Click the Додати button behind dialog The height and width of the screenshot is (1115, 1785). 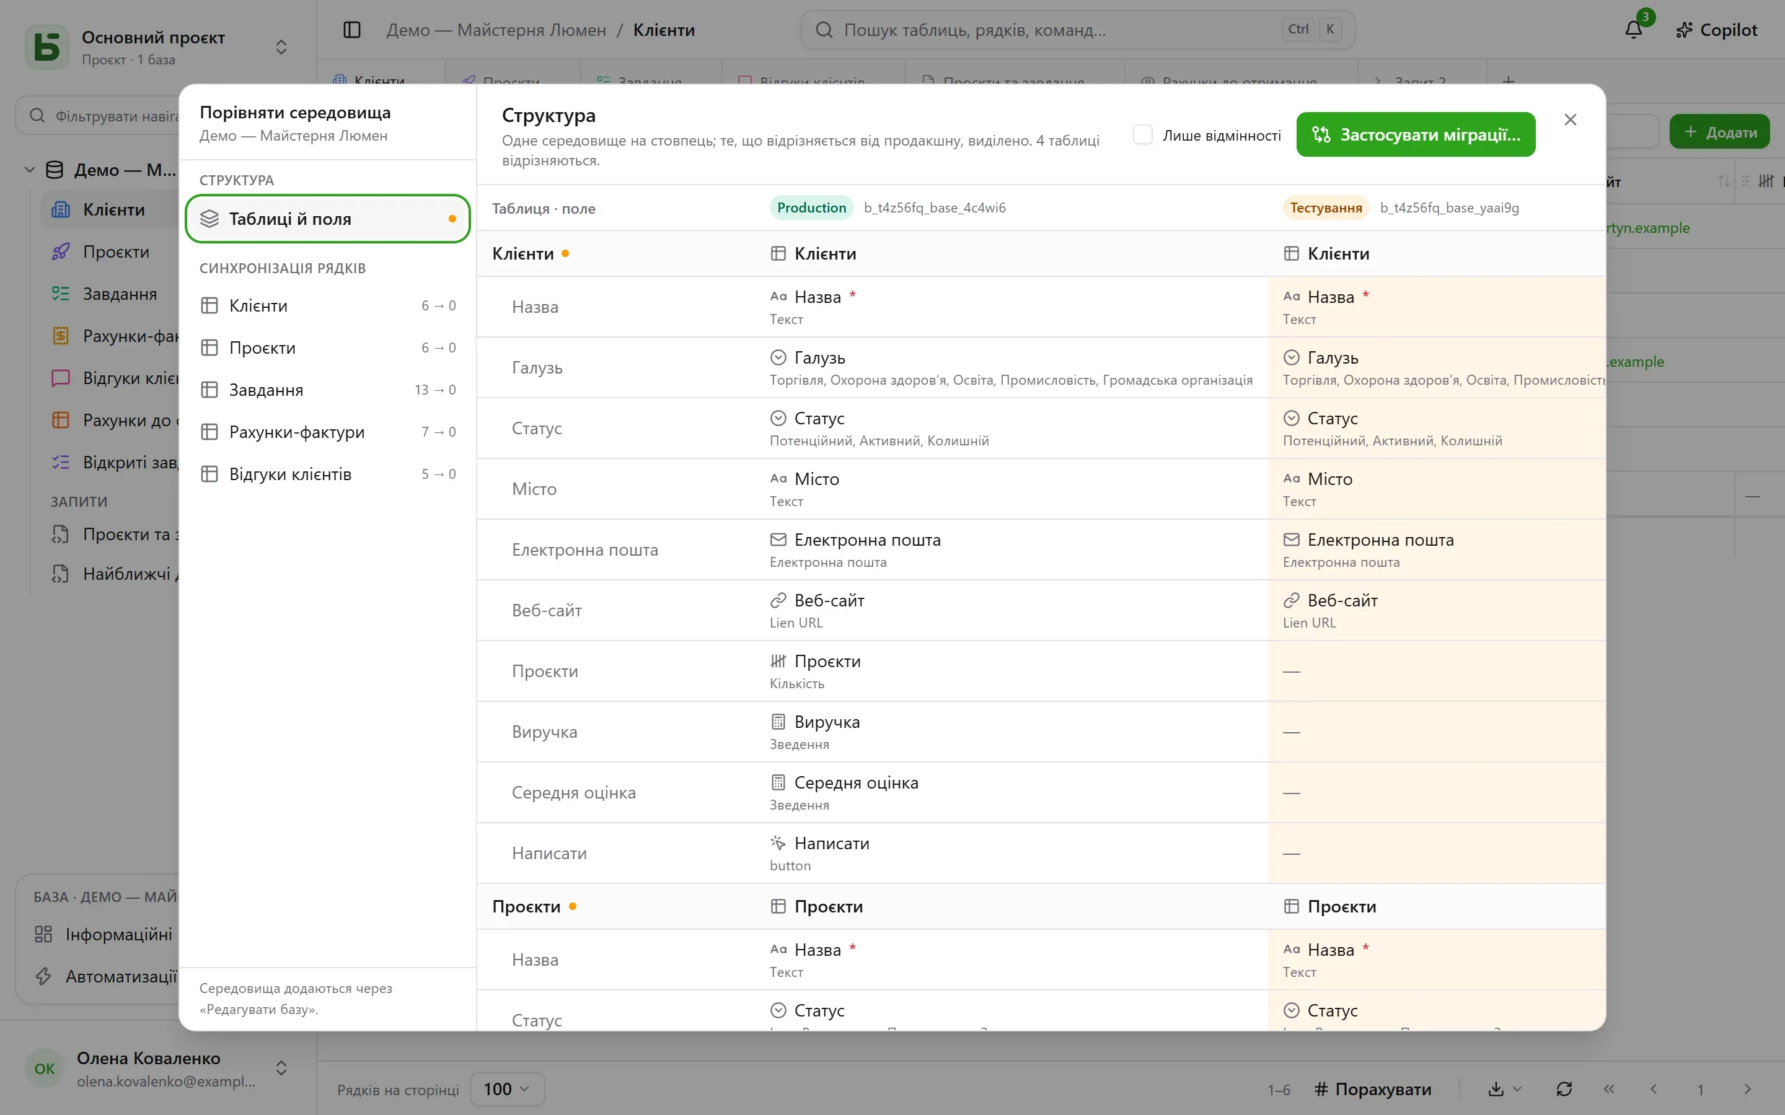(1719, 132)
